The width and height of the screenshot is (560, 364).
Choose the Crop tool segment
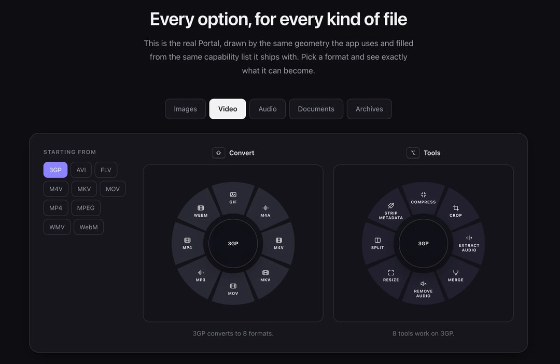[x=456, y=211]
